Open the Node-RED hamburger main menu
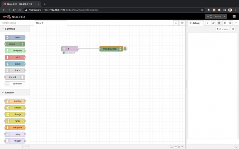The height and width of the screenshot is (149, 239). coord(234,16)
